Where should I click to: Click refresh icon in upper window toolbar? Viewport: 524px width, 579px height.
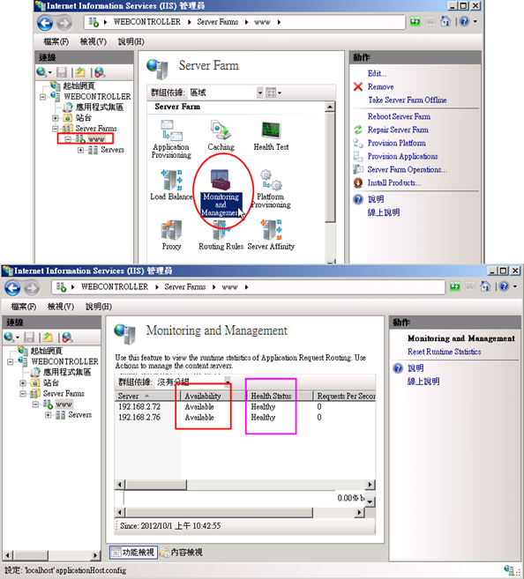[415, 22]
